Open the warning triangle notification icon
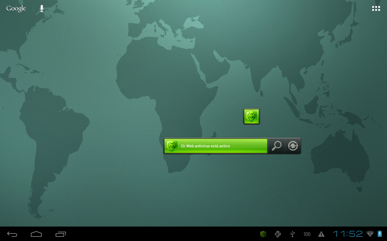 tap(321, 234)
